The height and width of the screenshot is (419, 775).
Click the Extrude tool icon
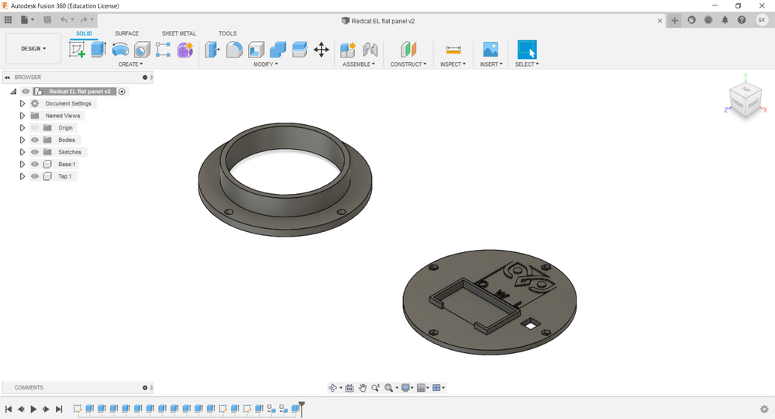tap(98, 50)
